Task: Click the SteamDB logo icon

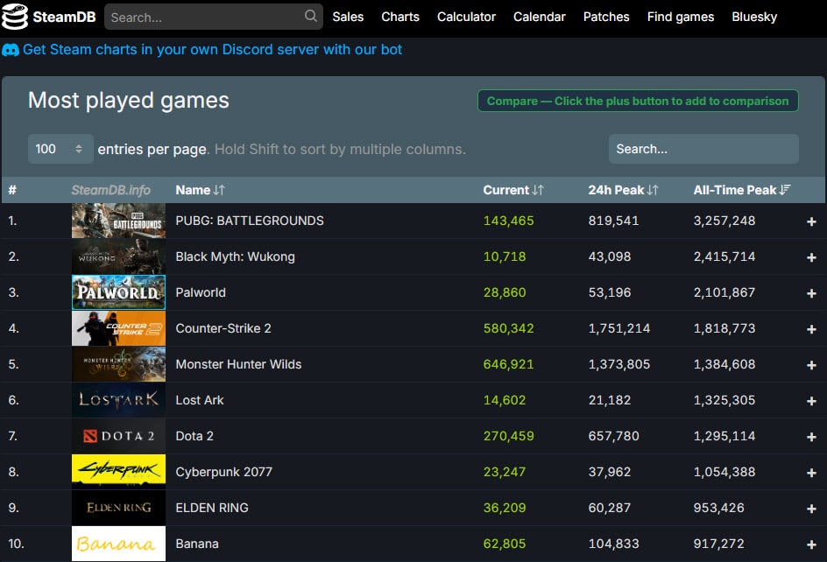Action: (15, 17)
